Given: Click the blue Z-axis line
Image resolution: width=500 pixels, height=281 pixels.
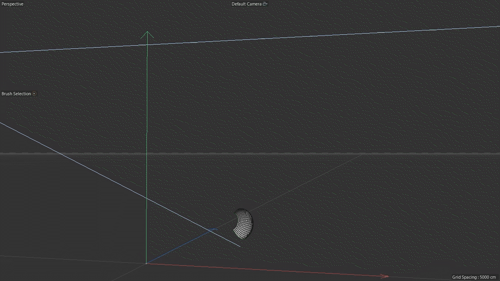Looking at the screenshot, I should pyautogui.click(x=180, y=246).
